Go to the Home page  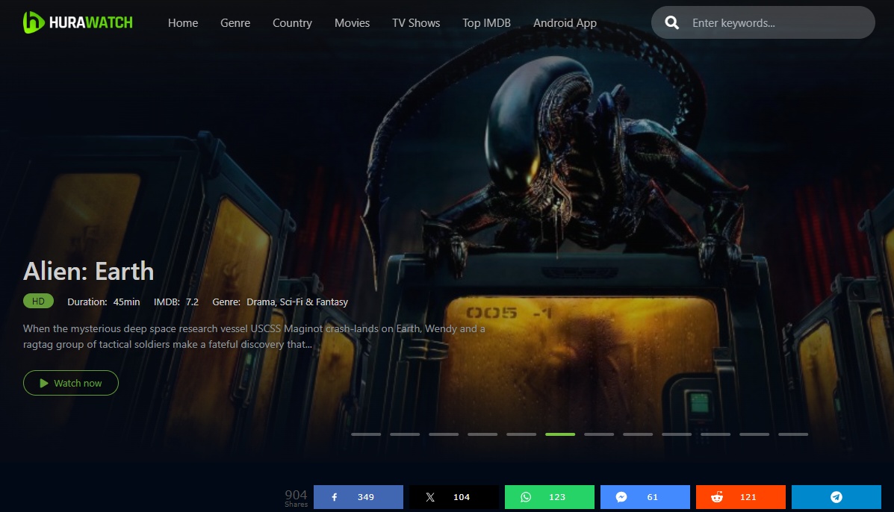click(183, 23)
